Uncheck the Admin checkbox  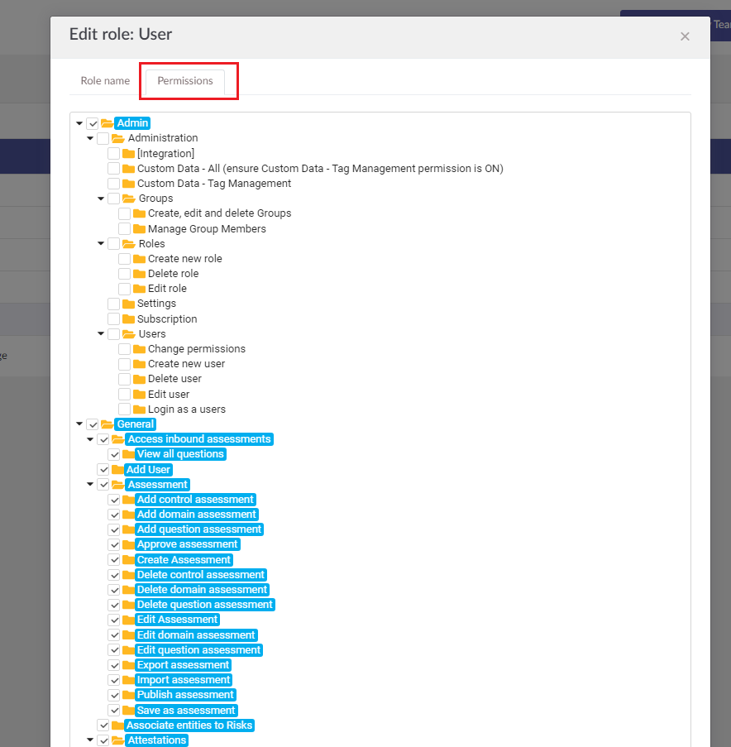click(x=93, y=124)
